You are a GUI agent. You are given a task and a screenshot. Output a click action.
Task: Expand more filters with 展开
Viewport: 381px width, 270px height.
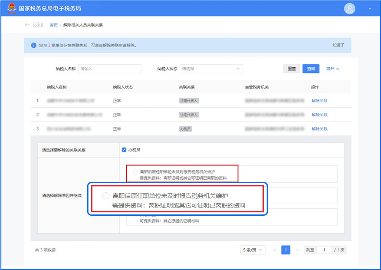pos(332,69)
